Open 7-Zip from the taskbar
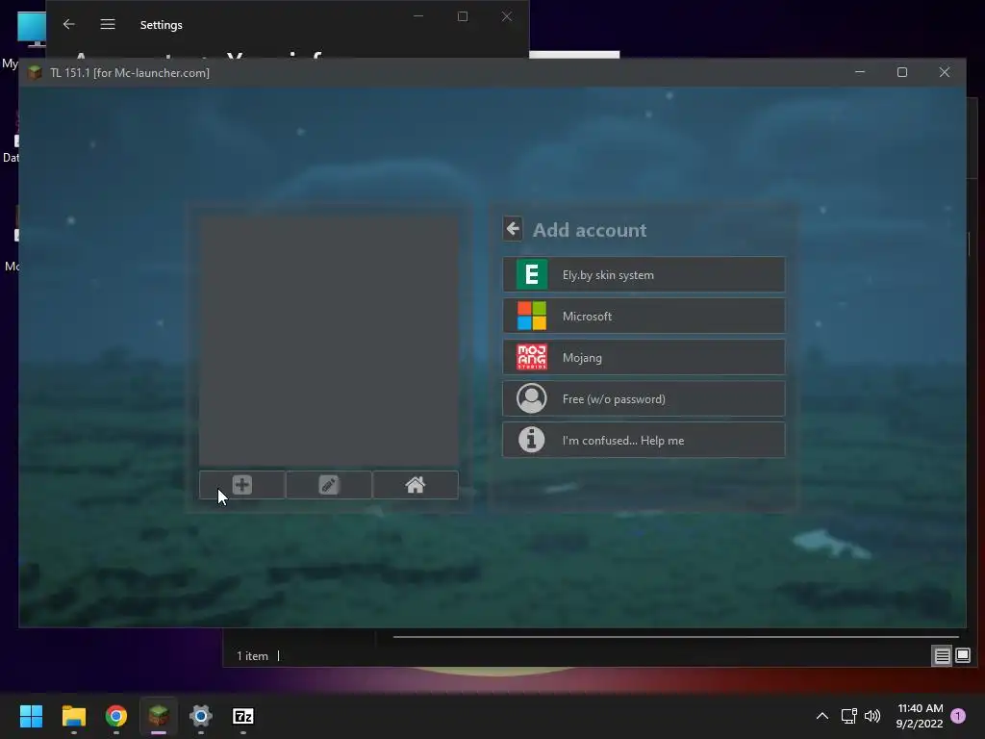This screenshot has width=985, height=739. [x=243, y=716]
